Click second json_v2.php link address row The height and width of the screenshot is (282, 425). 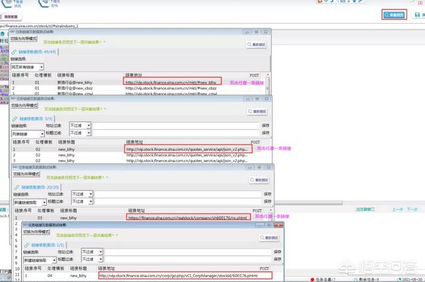click(x=187, y=155)
